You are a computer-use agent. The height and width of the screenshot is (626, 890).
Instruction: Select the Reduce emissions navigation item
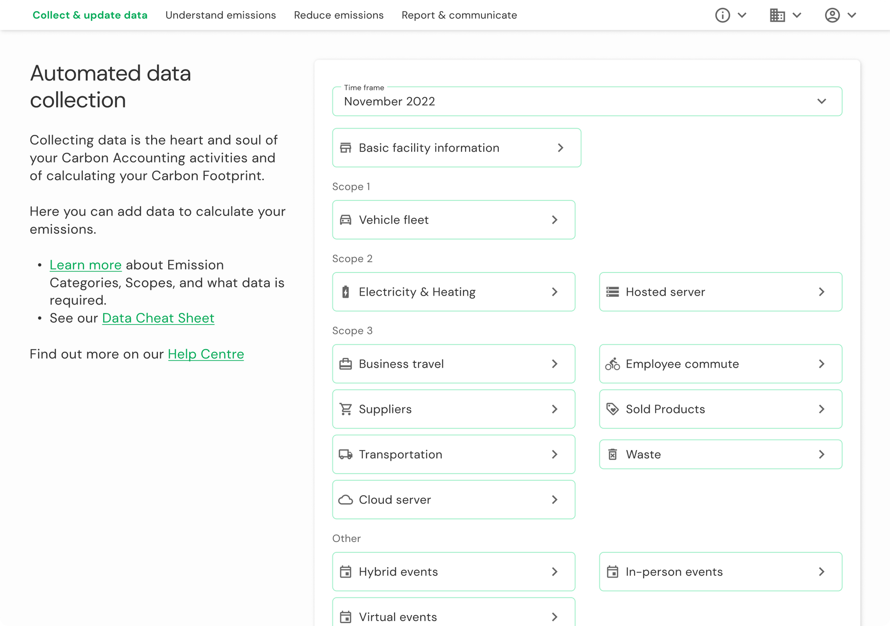click(339, 15)
